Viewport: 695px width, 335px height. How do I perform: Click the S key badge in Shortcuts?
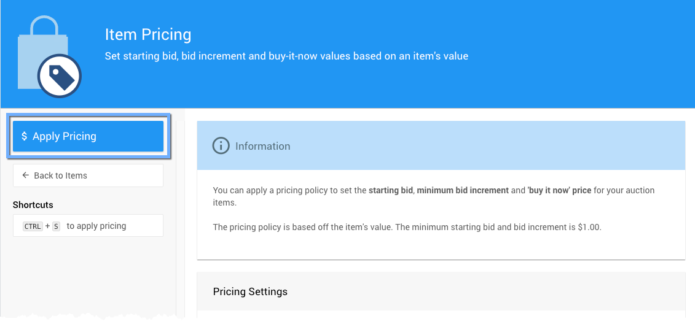[x=56, y=226]
